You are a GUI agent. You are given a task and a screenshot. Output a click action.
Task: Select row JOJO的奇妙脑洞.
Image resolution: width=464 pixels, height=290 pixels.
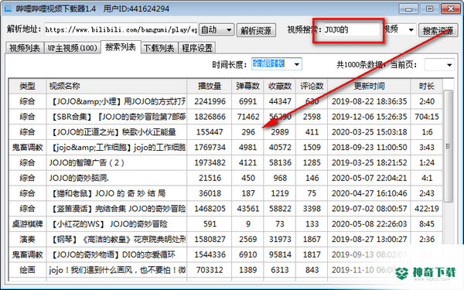[x=226, y=178]
